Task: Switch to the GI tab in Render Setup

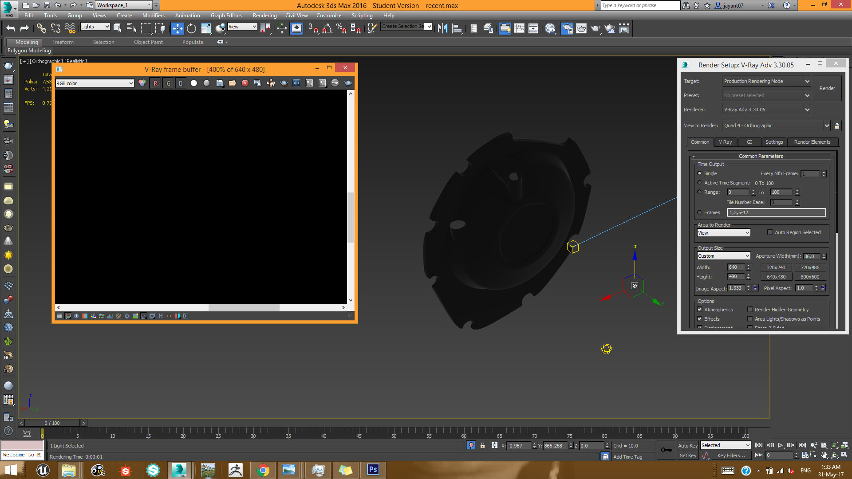Action: (749, 141)
